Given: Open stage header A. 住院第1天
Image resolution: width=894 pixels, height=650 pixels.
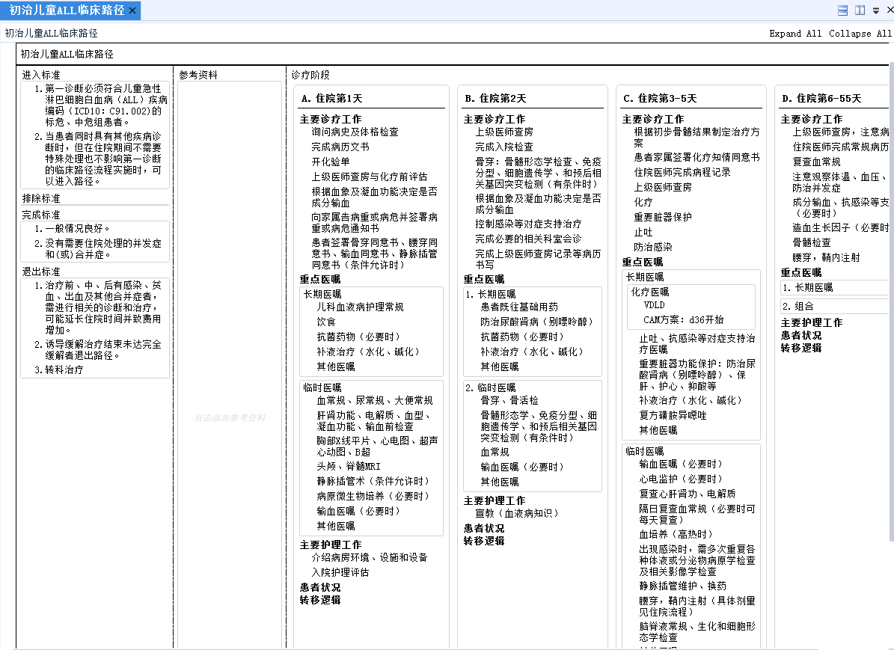Looking at the screenshot, I should pos(332,99).
